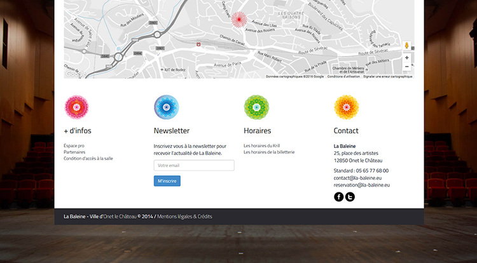Click the IUT de Rodez map label
477x263 pixels.
[x=173, y=70]
